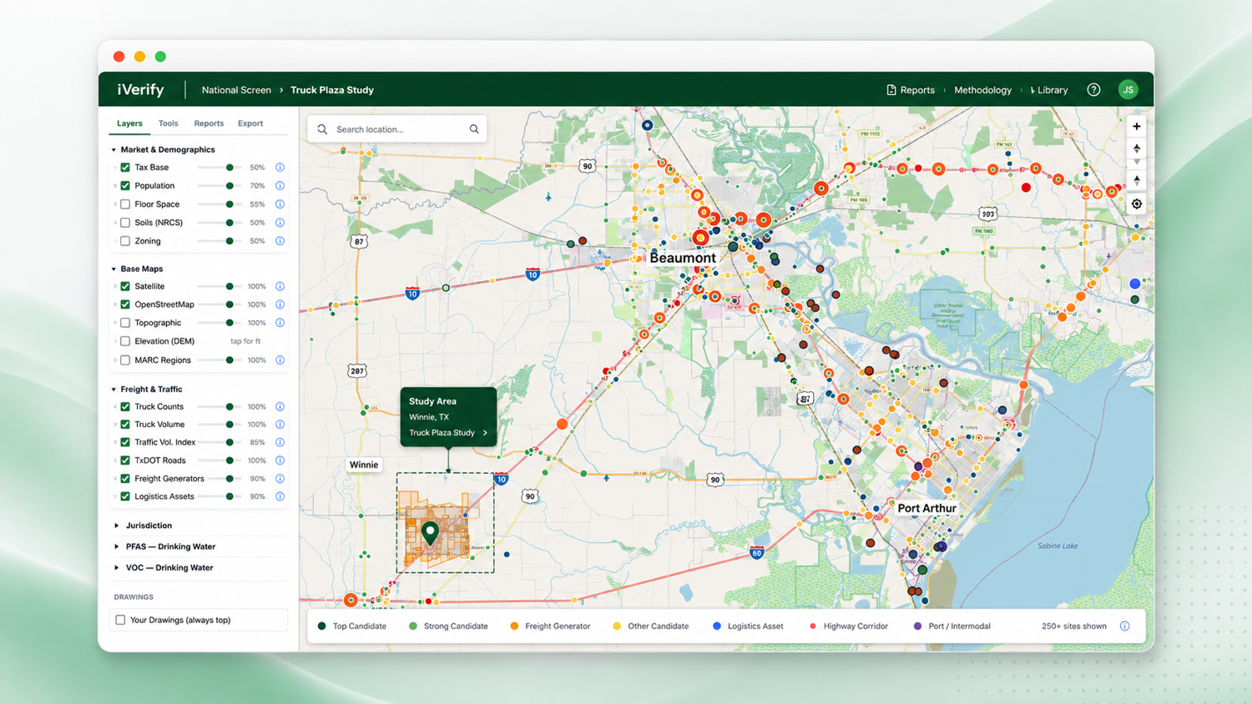Uncheck the Truck Counts checkbox
This screenshot has width=1252, height=704.
(125, 407)
